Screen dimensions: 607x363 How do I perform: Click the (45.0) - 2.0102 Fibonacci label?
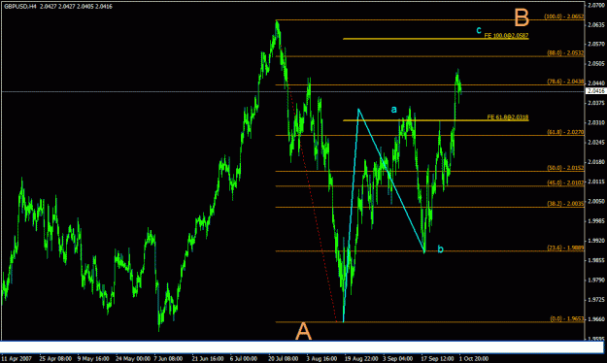565,182
